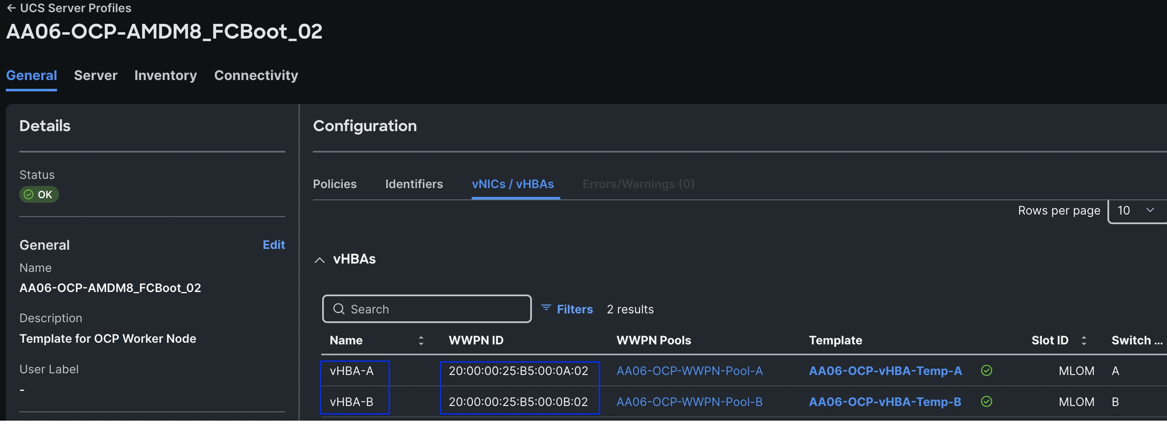Click the sort arrows on the Slot ID column
This screenshot has height=424, width=1167.
(x=1084, y=340)
